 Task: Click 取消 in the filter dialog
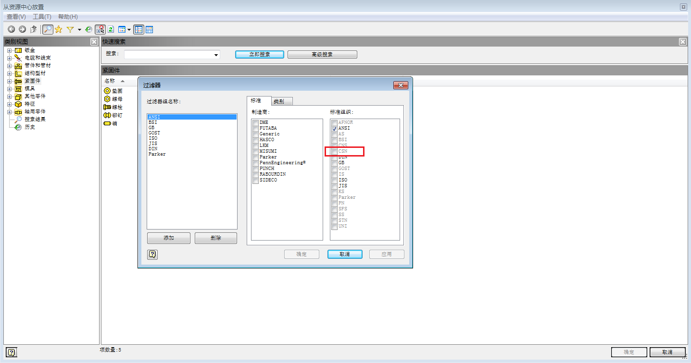click(x=345, y=254)
